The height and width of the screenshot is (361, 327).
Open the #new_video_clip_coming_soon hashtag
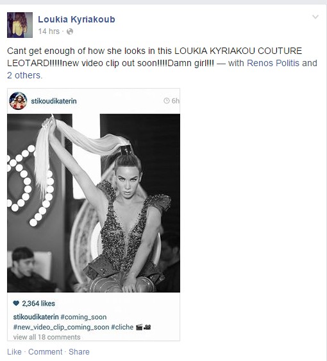coord(61,327)
